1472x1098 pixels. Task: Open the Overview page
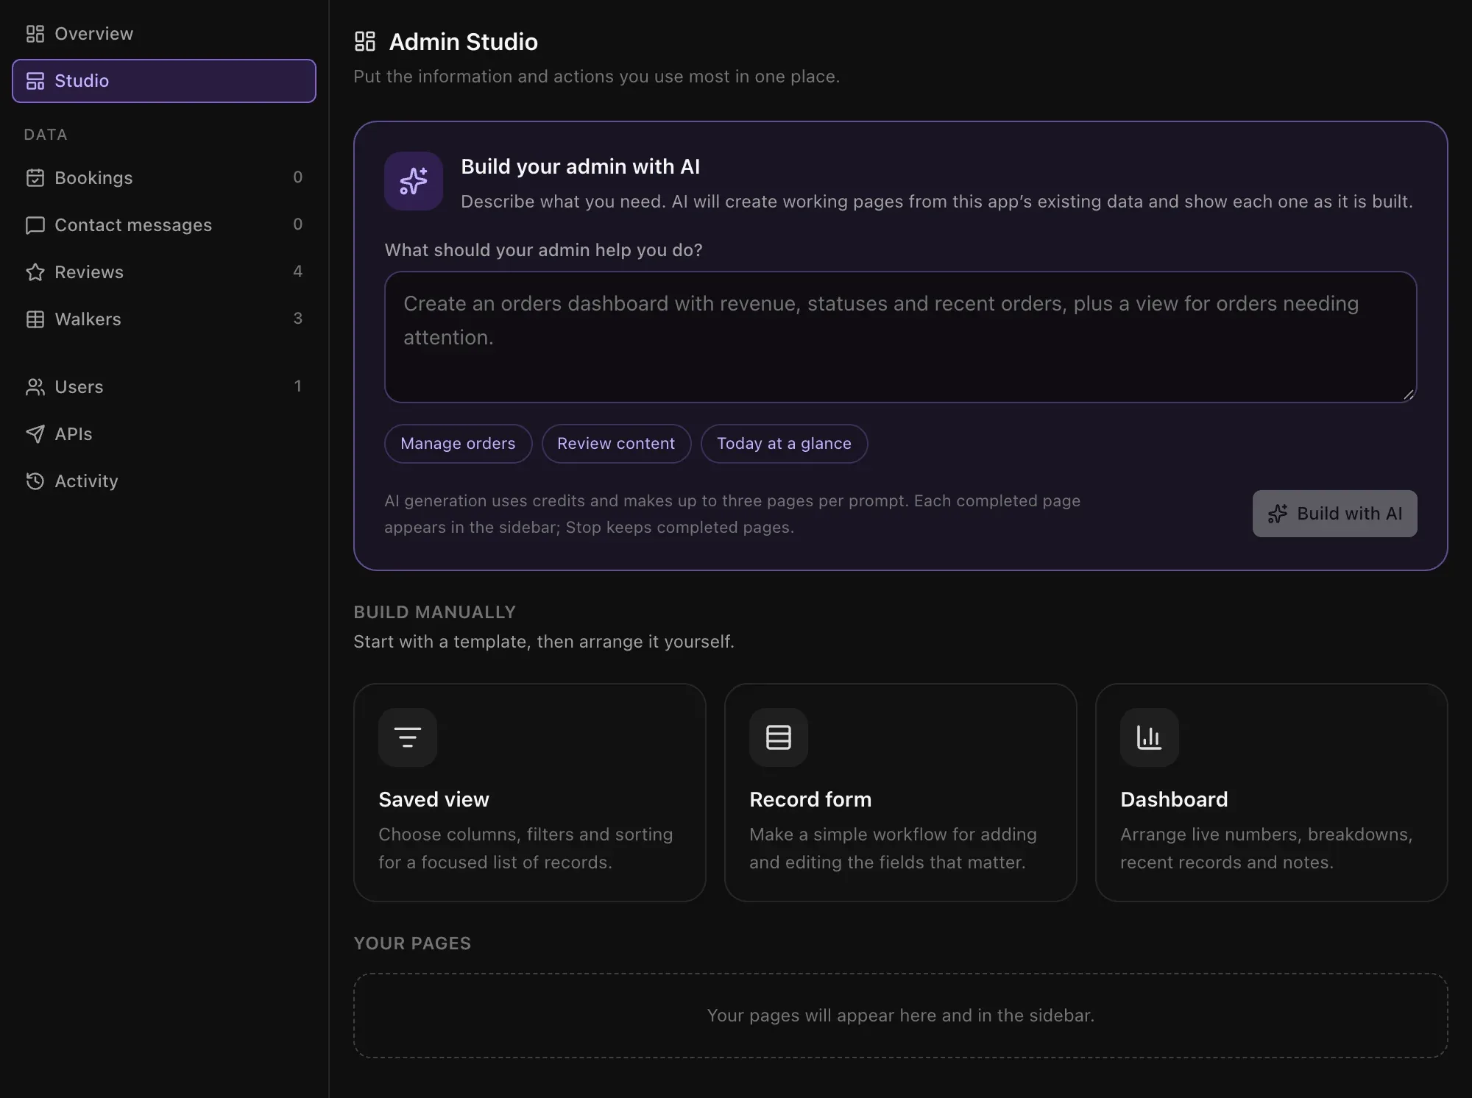click(x=164, y=34)
